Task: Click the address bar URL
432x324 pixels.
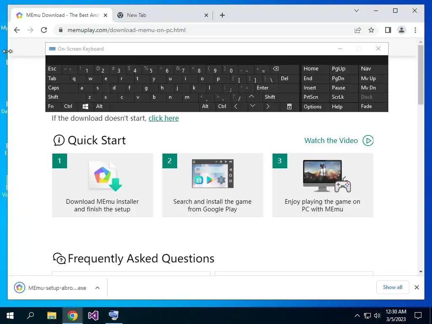Action: point(127,30)
